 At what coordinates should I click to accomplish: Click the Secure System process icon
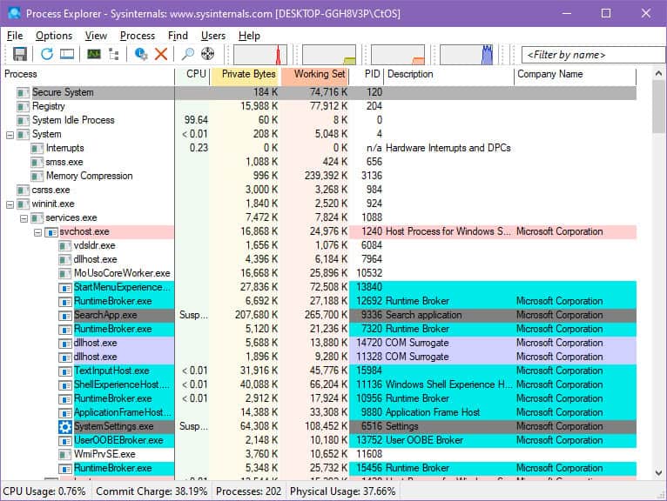click(x=23, y=92)
